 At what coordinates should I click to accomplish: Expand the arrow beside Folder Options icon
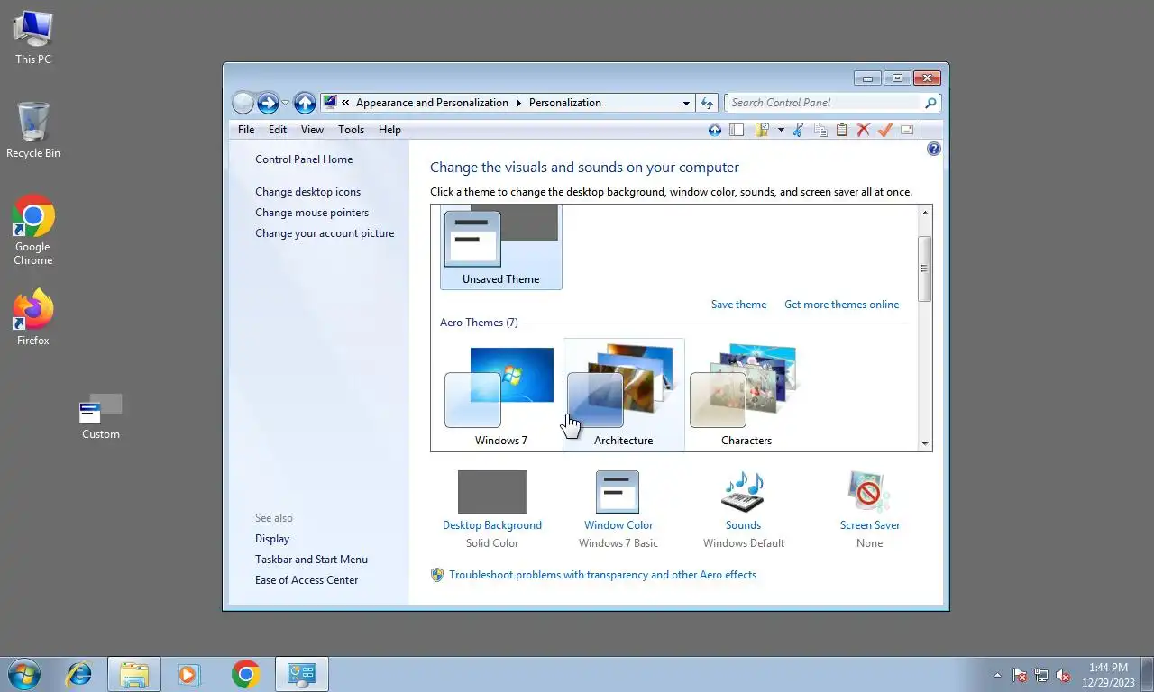coord(781,130)
